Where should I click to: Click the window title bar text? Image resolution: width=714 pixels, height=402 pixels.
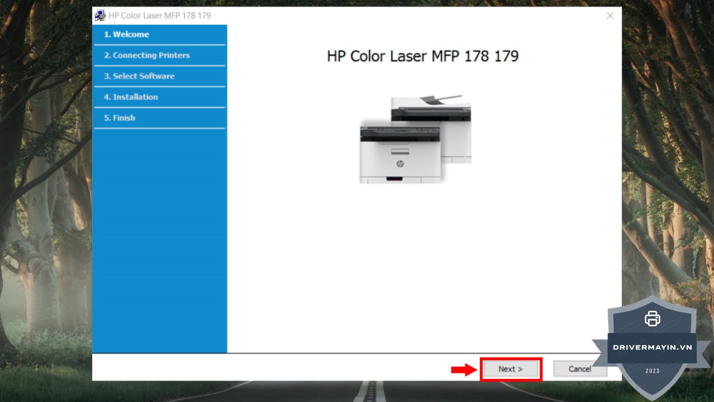pyautogui.click(x=160, y=16)
